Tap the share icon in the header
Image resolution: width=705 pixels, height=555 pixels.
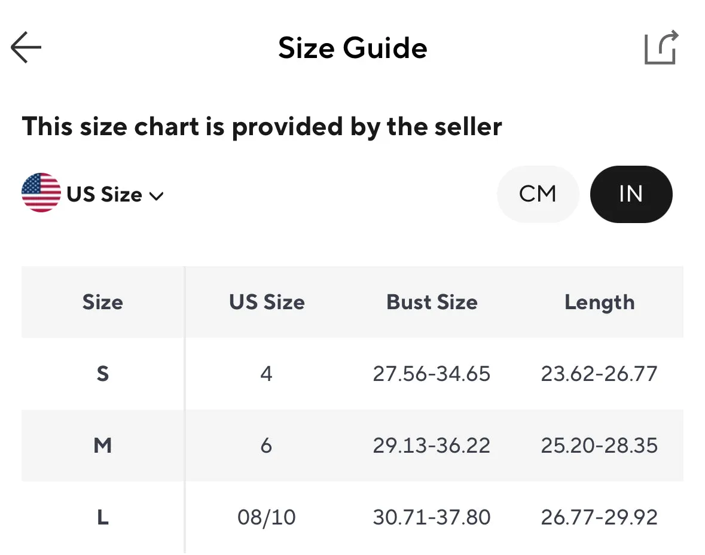[661, 47]
